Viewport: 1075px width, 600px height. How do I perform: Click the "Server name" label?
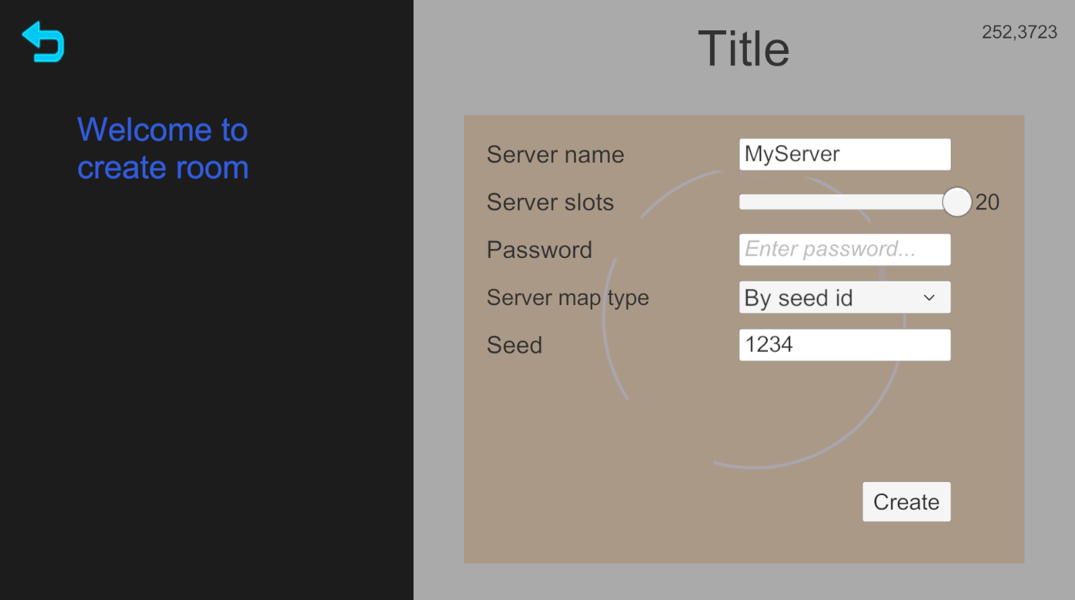pos(555,155)
